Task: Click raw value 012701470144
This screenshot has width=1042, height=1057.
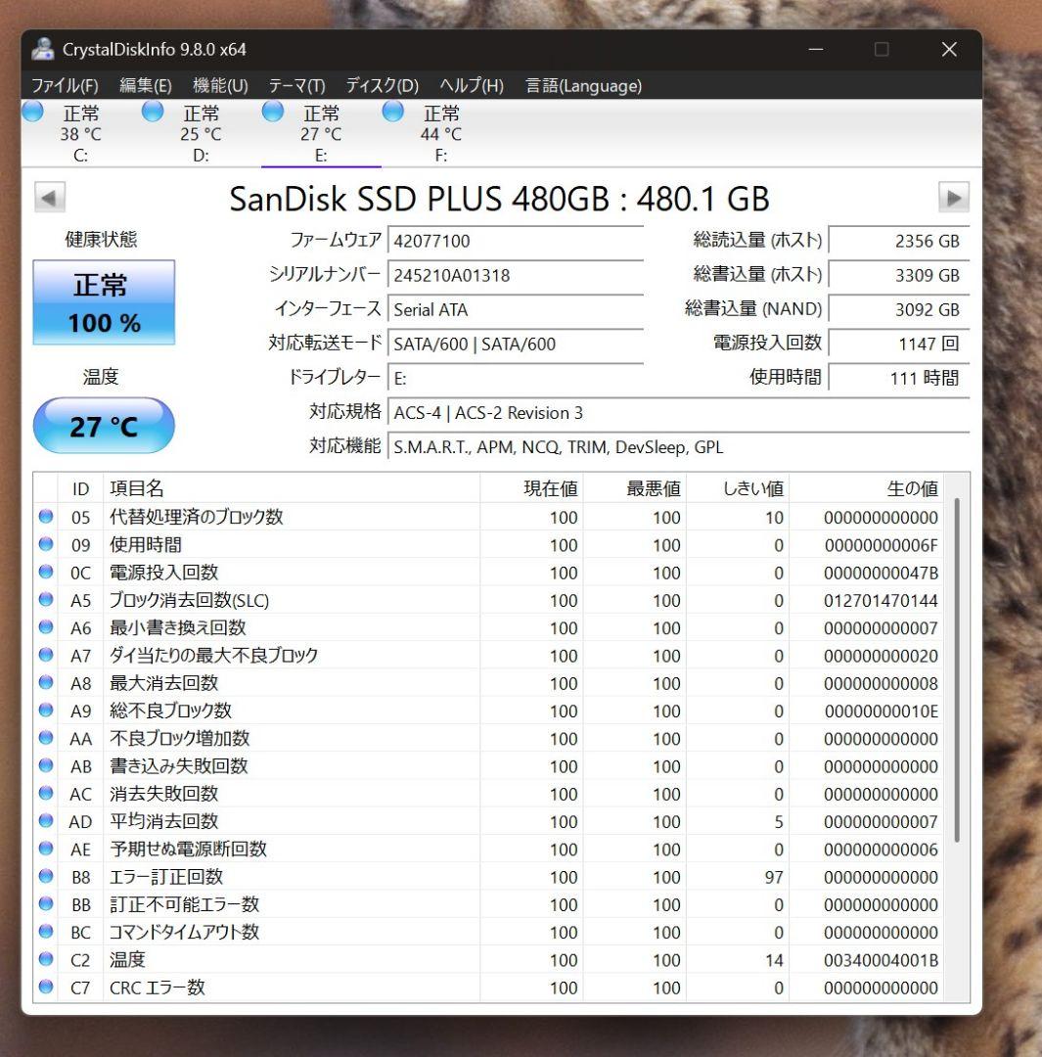Action: 881,601
